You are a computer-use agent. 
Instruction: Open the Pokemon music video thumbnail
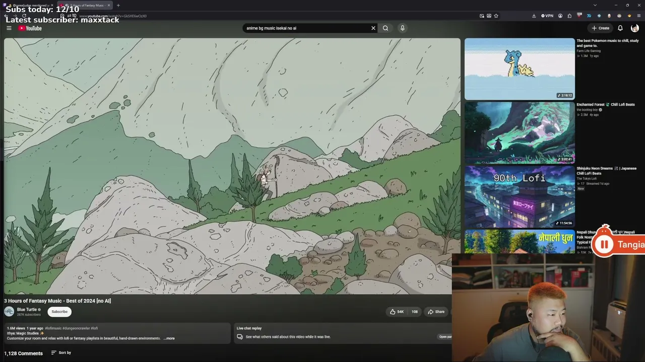pyautogui.click(x=520, y=69)
